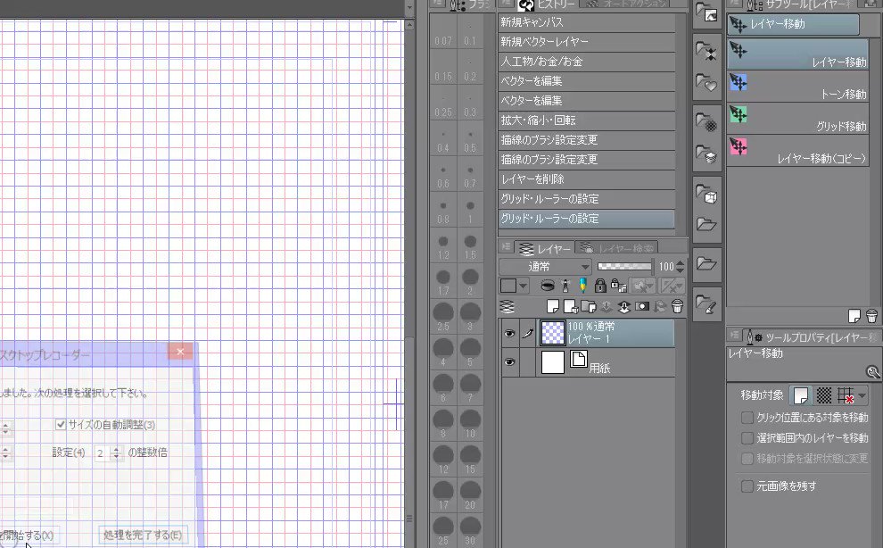
Task: Switch to the レイヤー検索 tab
Action: click(616, 248)
